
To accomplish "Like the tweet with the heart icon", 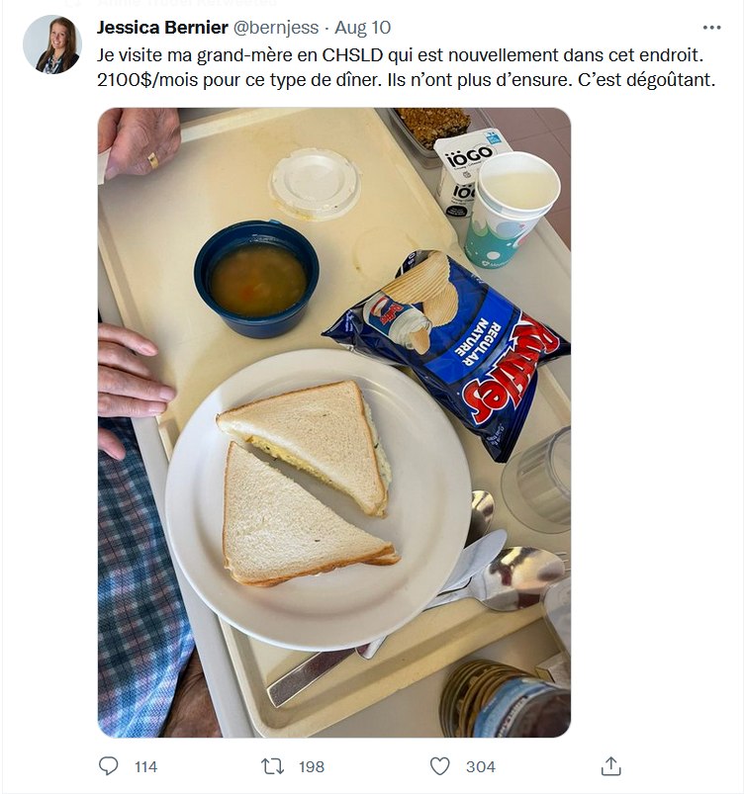I will pyautogui.click(x=439, y=766).
